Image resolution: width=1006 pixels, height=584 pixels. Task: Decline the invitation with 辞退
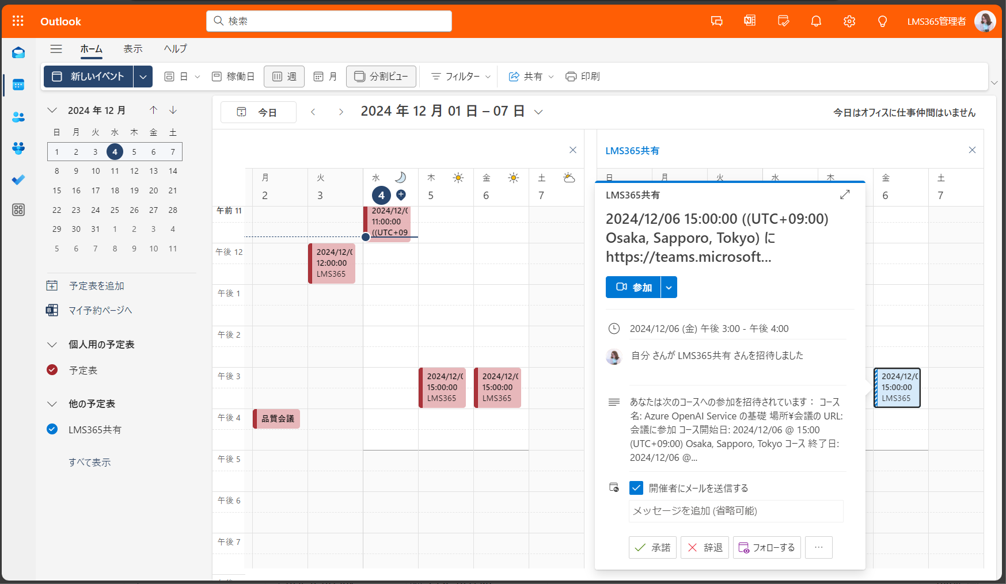(705, 548)
